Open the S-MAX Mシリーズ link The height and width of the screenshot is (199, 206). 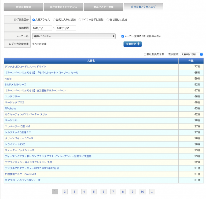(16, 85)
